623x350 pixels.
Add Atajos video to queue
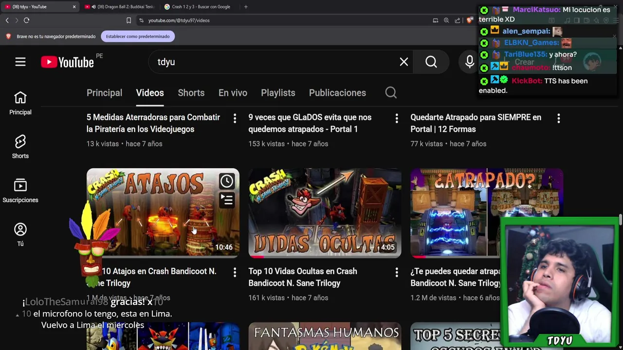pos(226,199)
